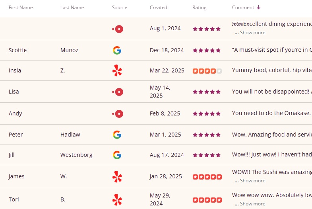The width and height of the screenshot is (312, 209).
Task: Sort the table by the Comment column arrow
Action: [x=259, y=8]
